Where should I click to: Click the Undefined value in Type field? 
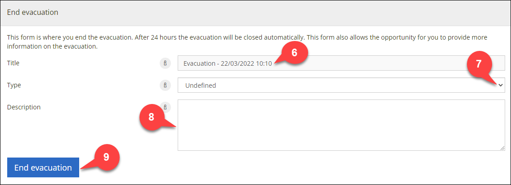pos(201,86)
